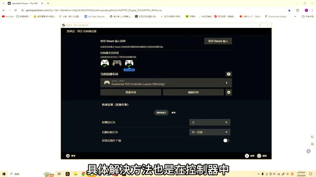Click the taskbar clock and date
Screen dimensions: 316x177
coord(301,174)
